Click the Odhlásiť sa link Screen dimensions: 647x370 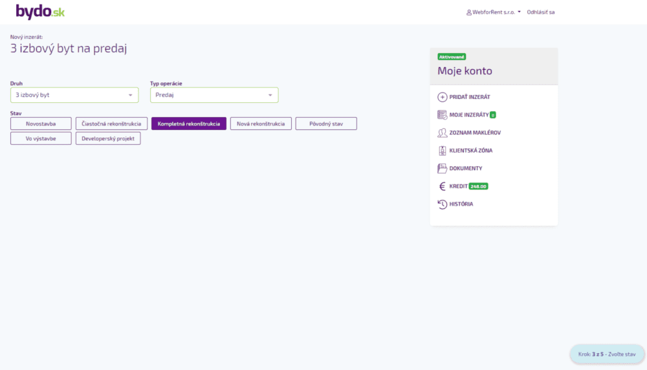[x=540, y=12]
